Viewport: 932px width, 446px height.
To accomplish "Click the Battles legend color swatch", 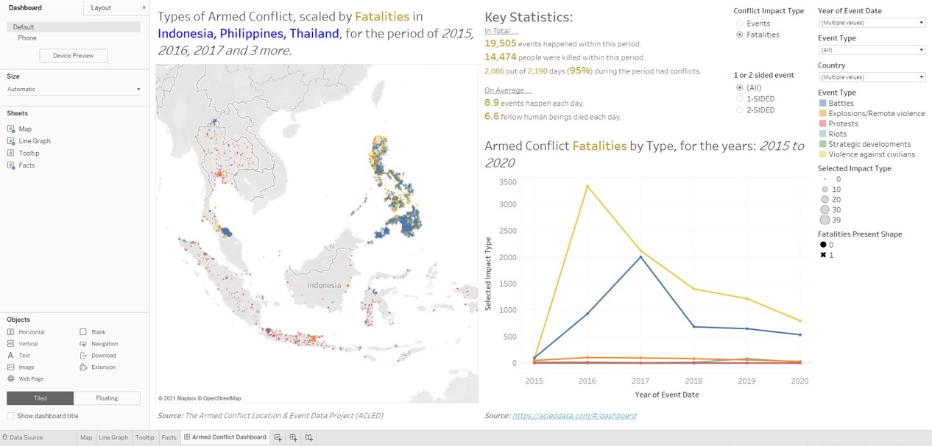I will click(822, 104).
